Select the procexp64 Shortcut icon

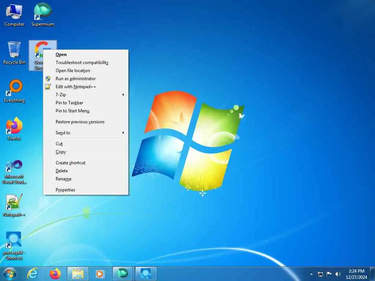point(14,246)
